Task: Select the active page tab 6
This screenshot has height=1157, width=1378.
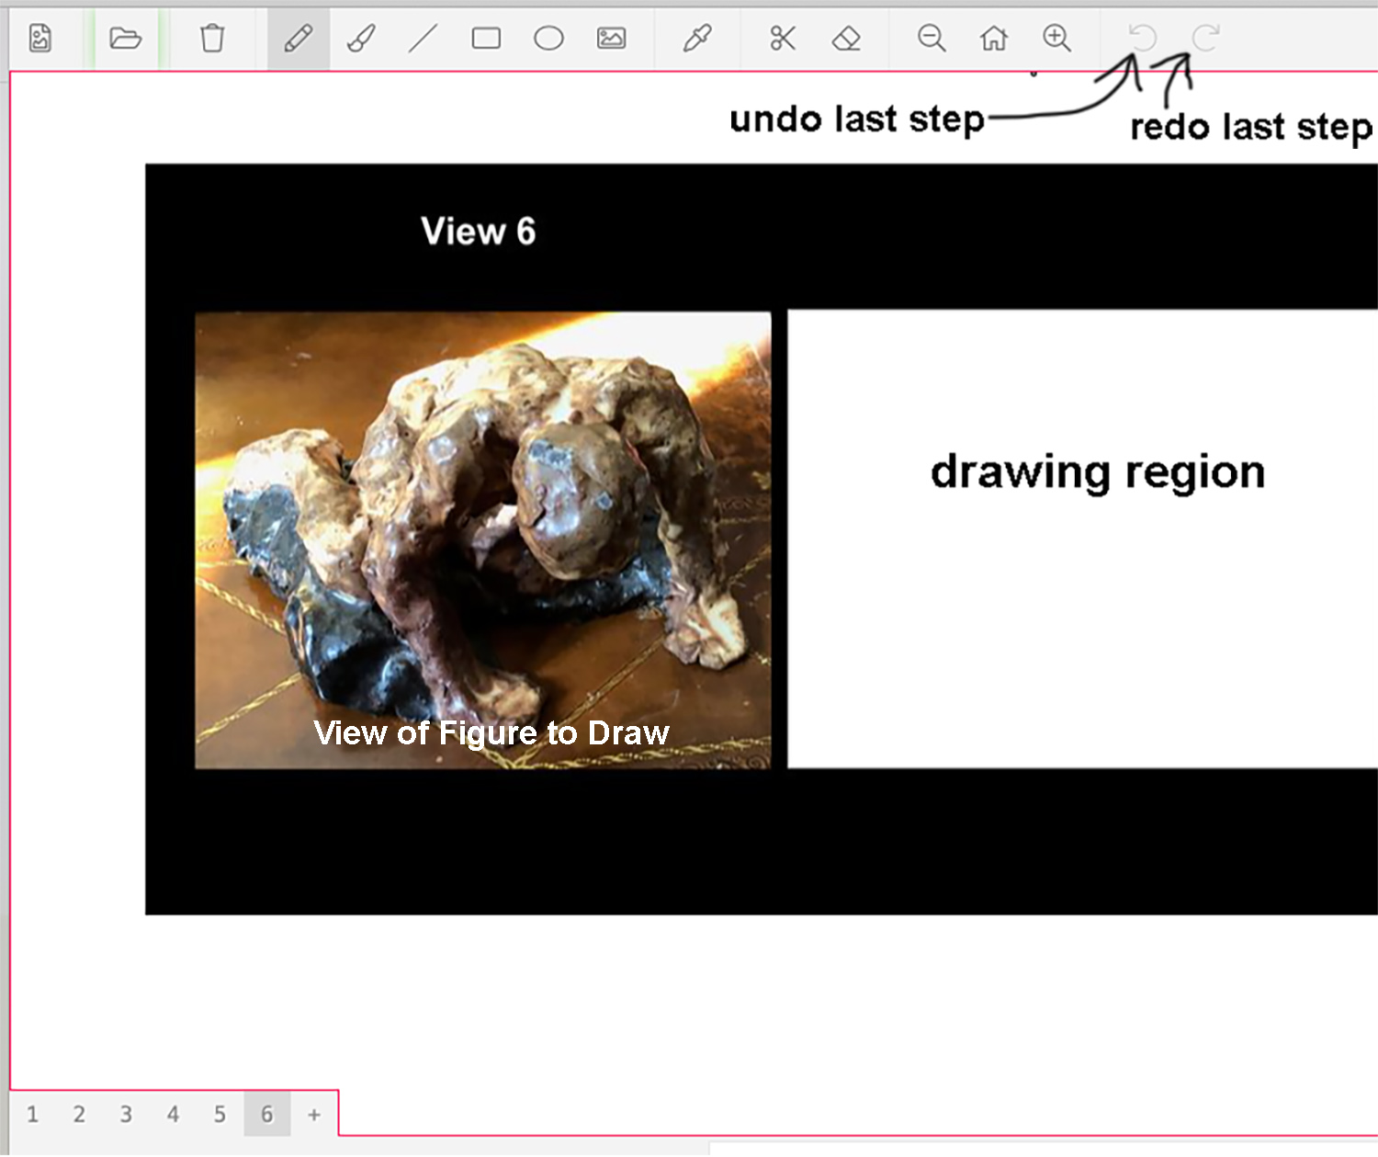Action: 267,1115
